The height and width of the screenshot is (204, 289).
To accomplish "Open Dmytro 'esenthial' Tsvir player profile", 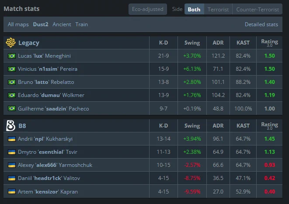I will [48, 152].
